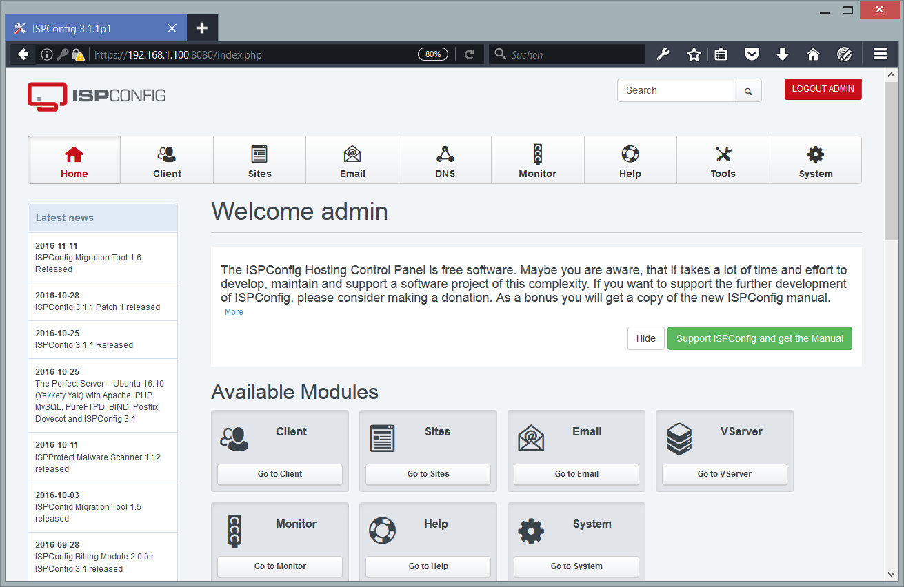This screenshot has height=587, width=904.
Task: Click the Client module people icon in Available Modules
Action: tap(234, 439)
